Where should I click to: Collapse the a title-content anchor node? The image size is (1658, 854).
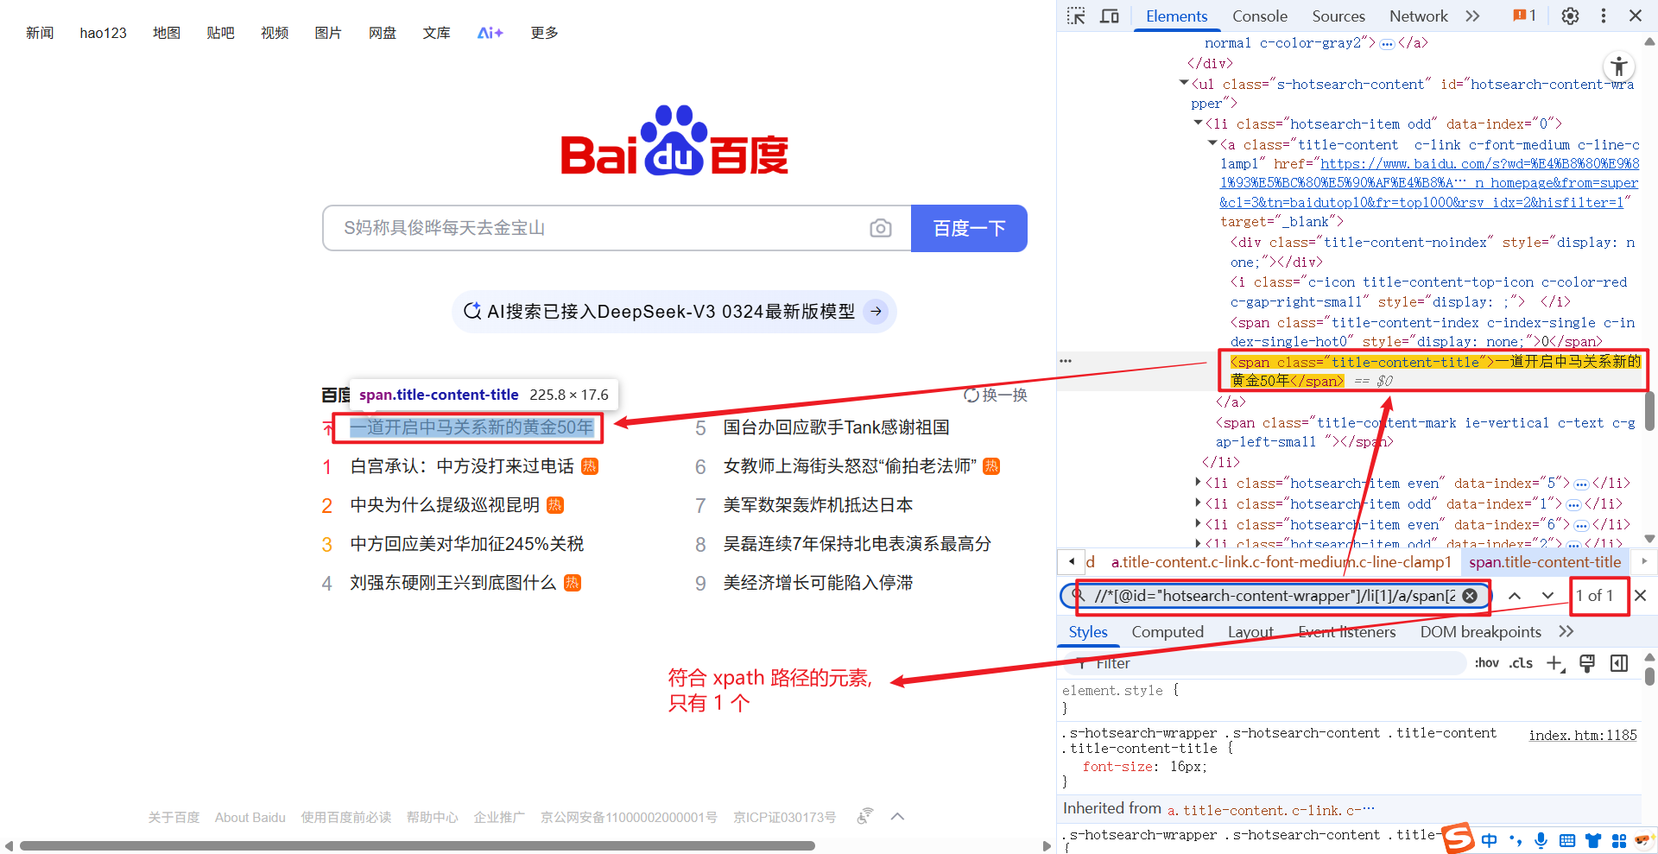[1212, 143]
